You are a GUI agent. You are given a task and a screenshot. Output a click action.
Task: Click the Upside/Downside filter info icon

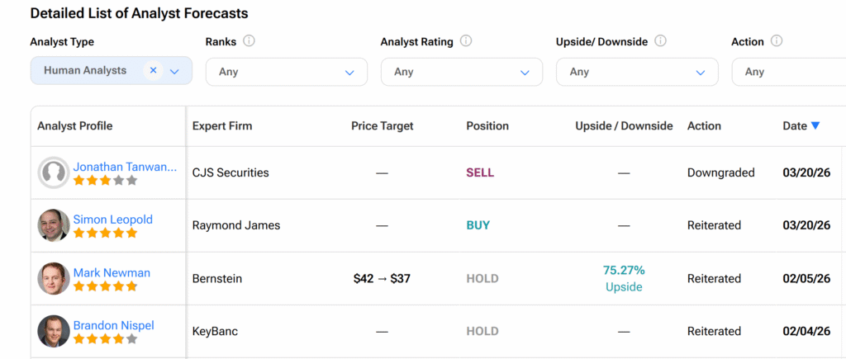660,41
